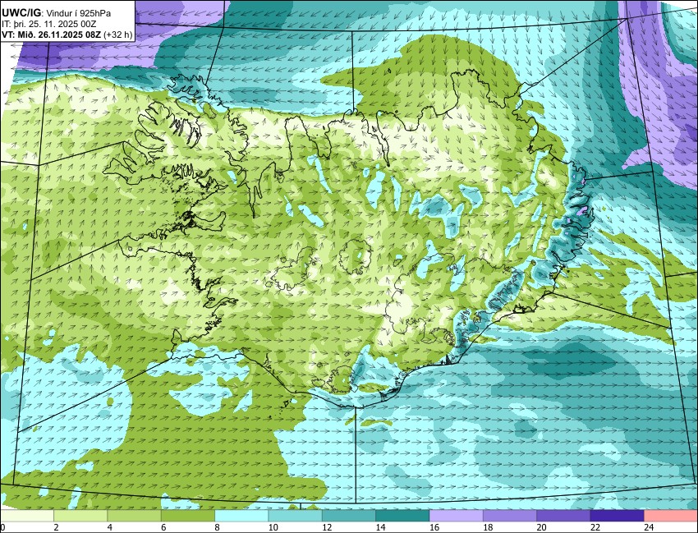Screen dimensions: 698x533
Task: Click the 6–8 olive green legend swatch
Action: point(188,516)
